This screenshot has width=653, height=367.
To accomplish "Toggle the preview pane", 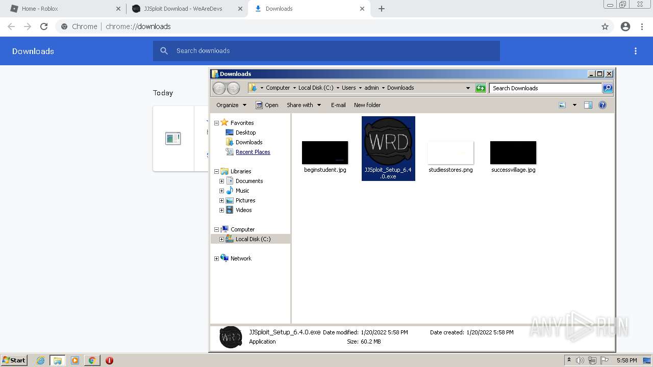I will point(588,105).
